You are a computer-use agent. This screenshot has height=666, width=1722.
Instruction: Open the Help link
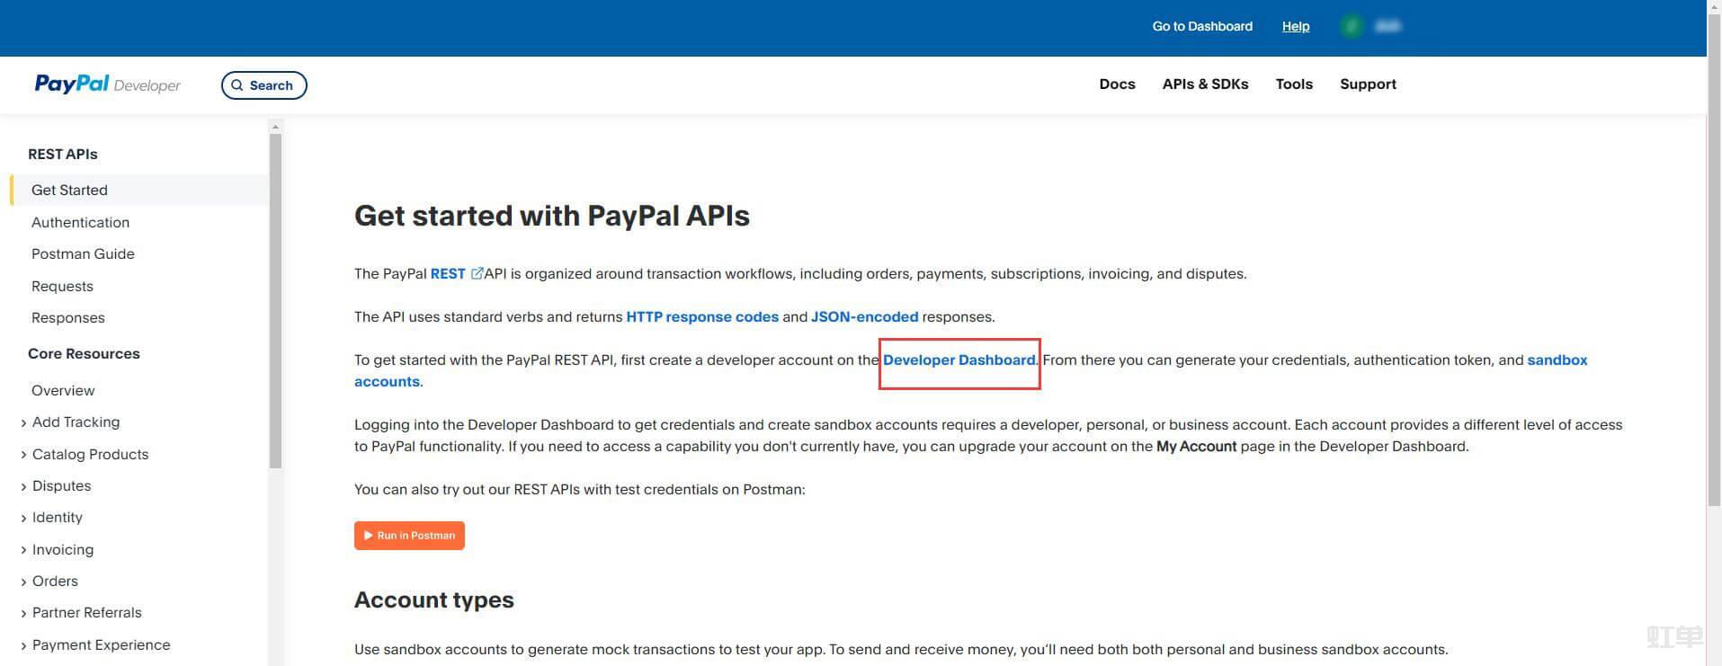point(1296,26)
